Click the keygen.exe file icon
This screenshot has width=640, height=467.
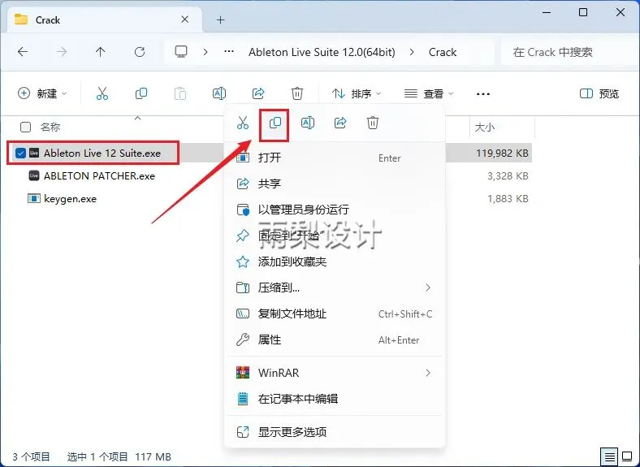pyautogui.click(x=33, y=199)
